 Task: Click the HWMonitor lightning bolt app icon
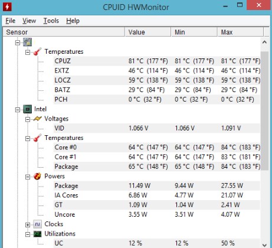7,7
